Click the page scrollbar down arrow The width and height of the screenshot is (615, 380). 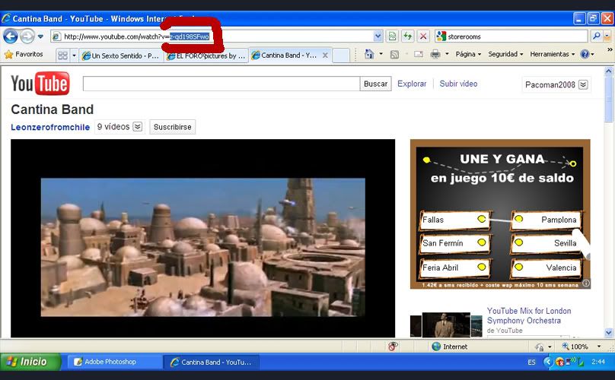click(609, 333)
